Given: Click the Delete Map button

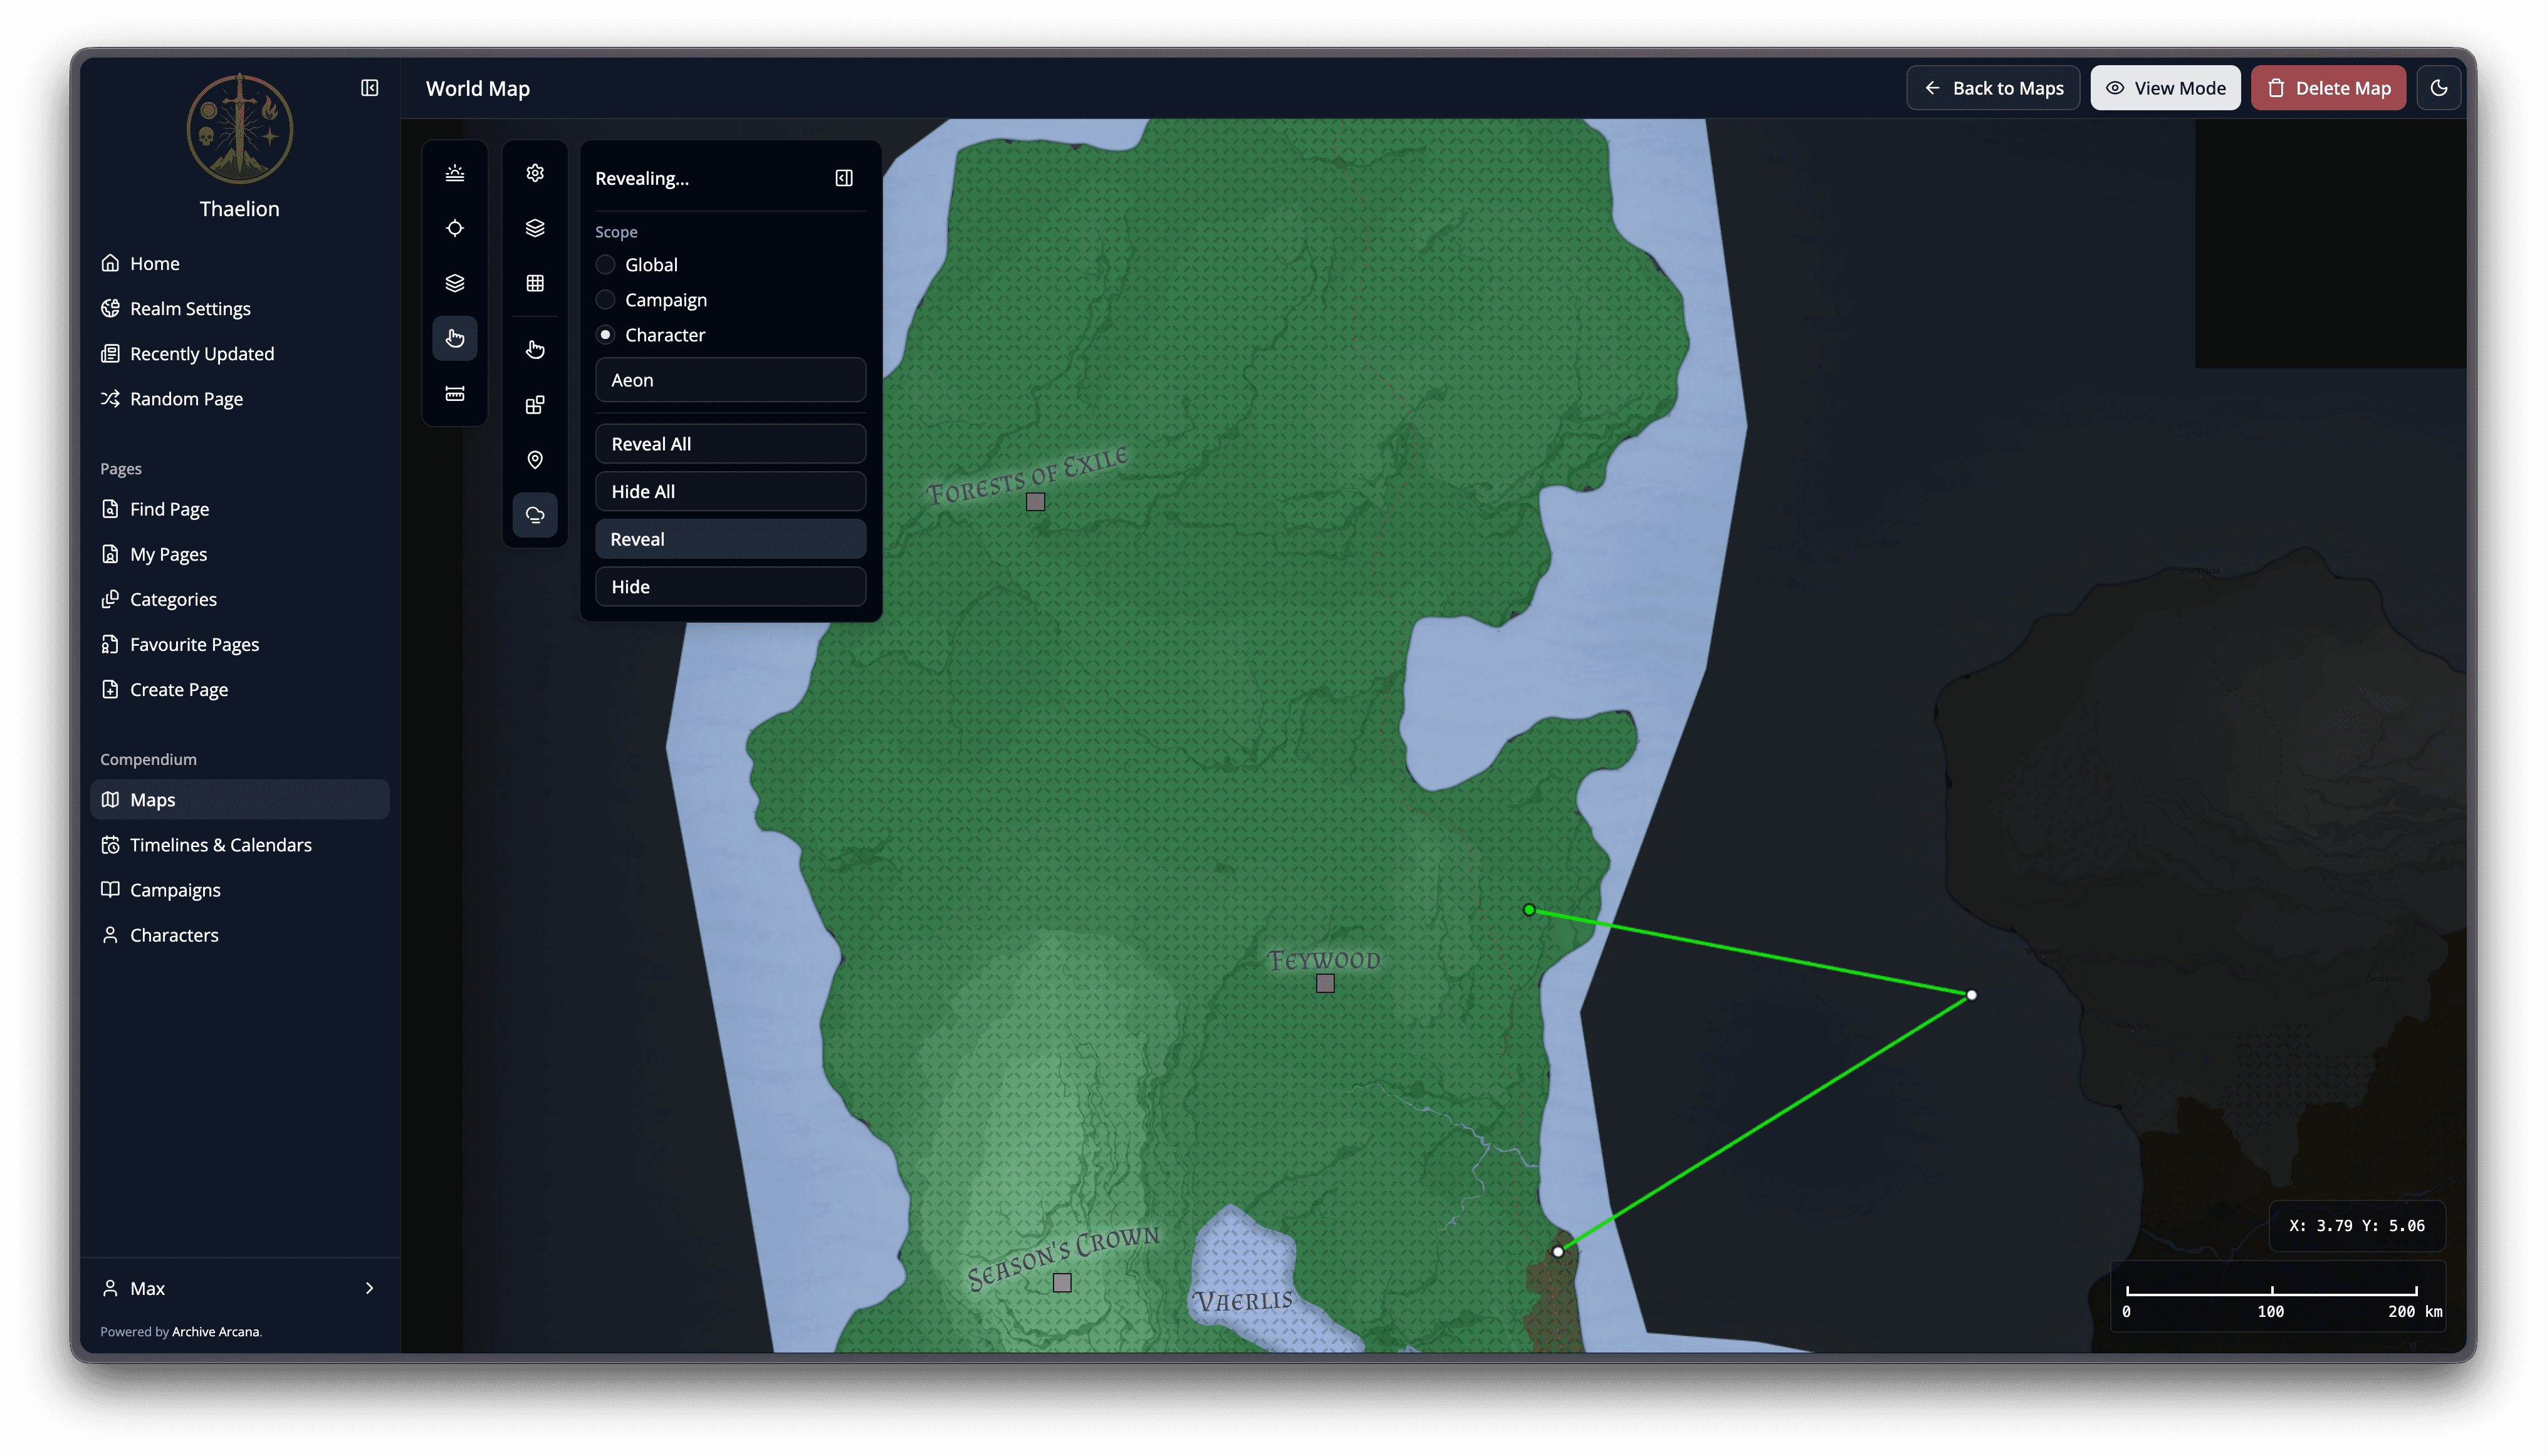Looking at the screenshot, I should click(x=2328, y=87).
